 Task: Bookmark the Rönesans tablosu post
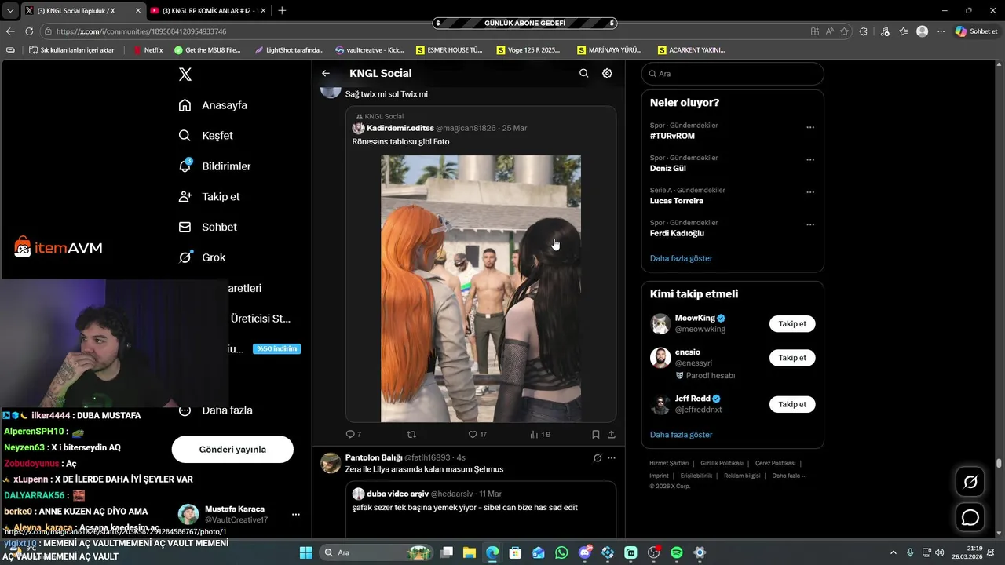pyautogui.click(x=596, y=434)
